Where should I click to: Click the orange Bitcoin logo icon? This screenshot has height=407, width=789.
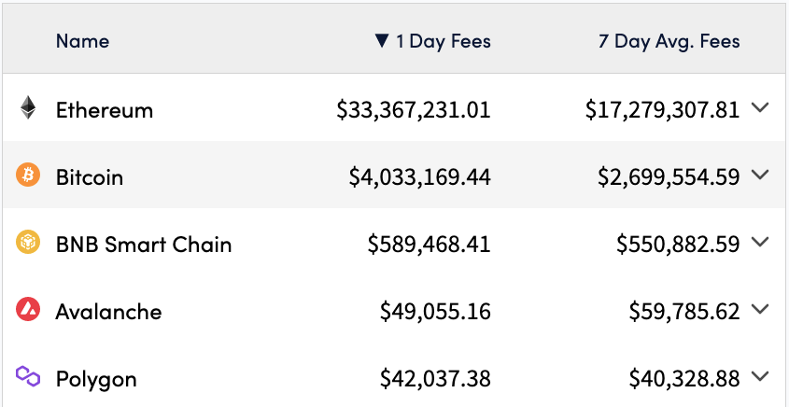[x=28, y=175]
